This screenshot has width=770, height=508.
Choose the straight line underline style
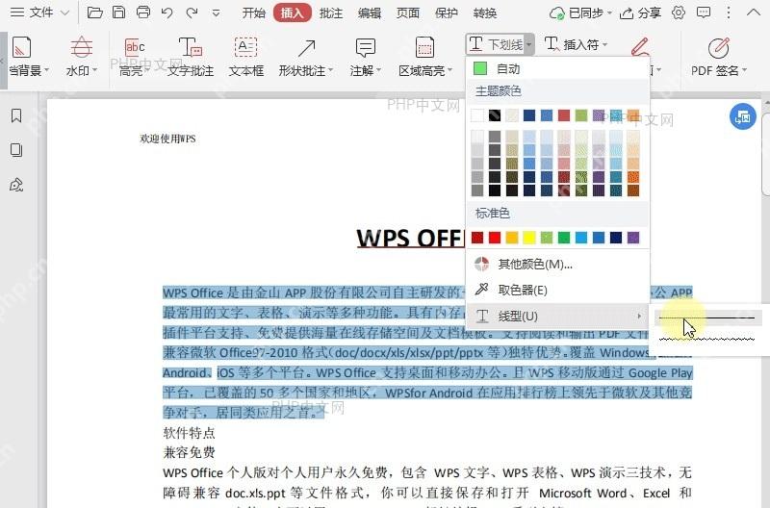[706, 318]
